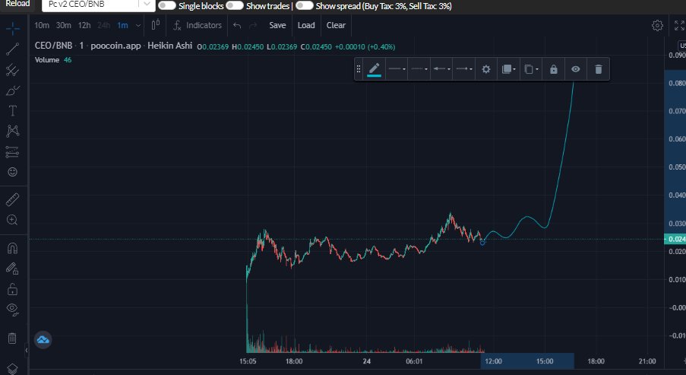Open the line dash style dropdown
686x375 pixels.
click(419, 69)
